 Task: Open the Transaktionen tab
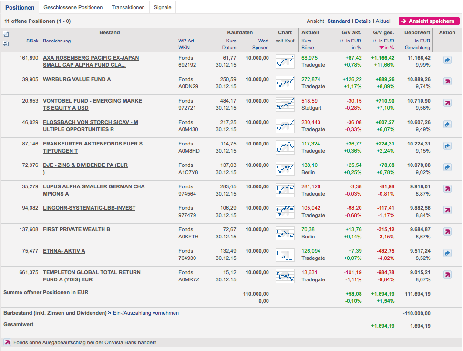click(x=128, y=8)
